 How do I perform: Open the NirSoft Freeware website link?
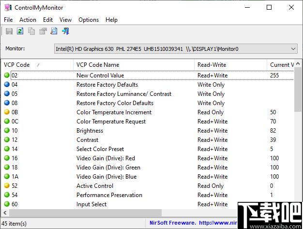(193, 223)
